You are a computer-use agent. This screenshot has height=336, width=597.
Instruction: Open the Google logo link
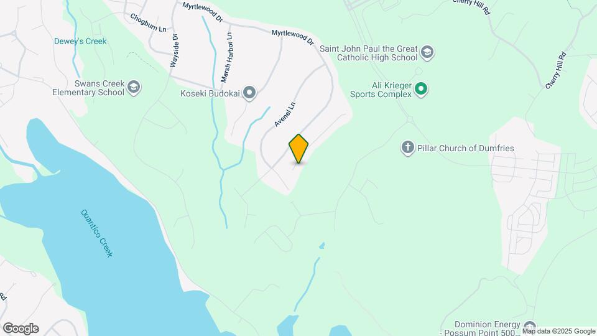coord(21,329)
